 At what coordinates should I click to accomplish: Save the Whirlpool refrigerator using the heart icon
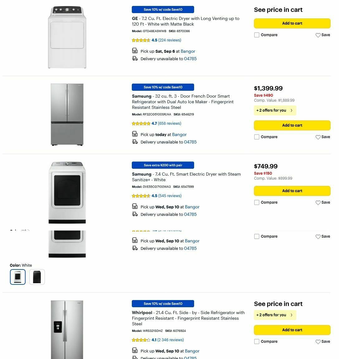[318, 342]
